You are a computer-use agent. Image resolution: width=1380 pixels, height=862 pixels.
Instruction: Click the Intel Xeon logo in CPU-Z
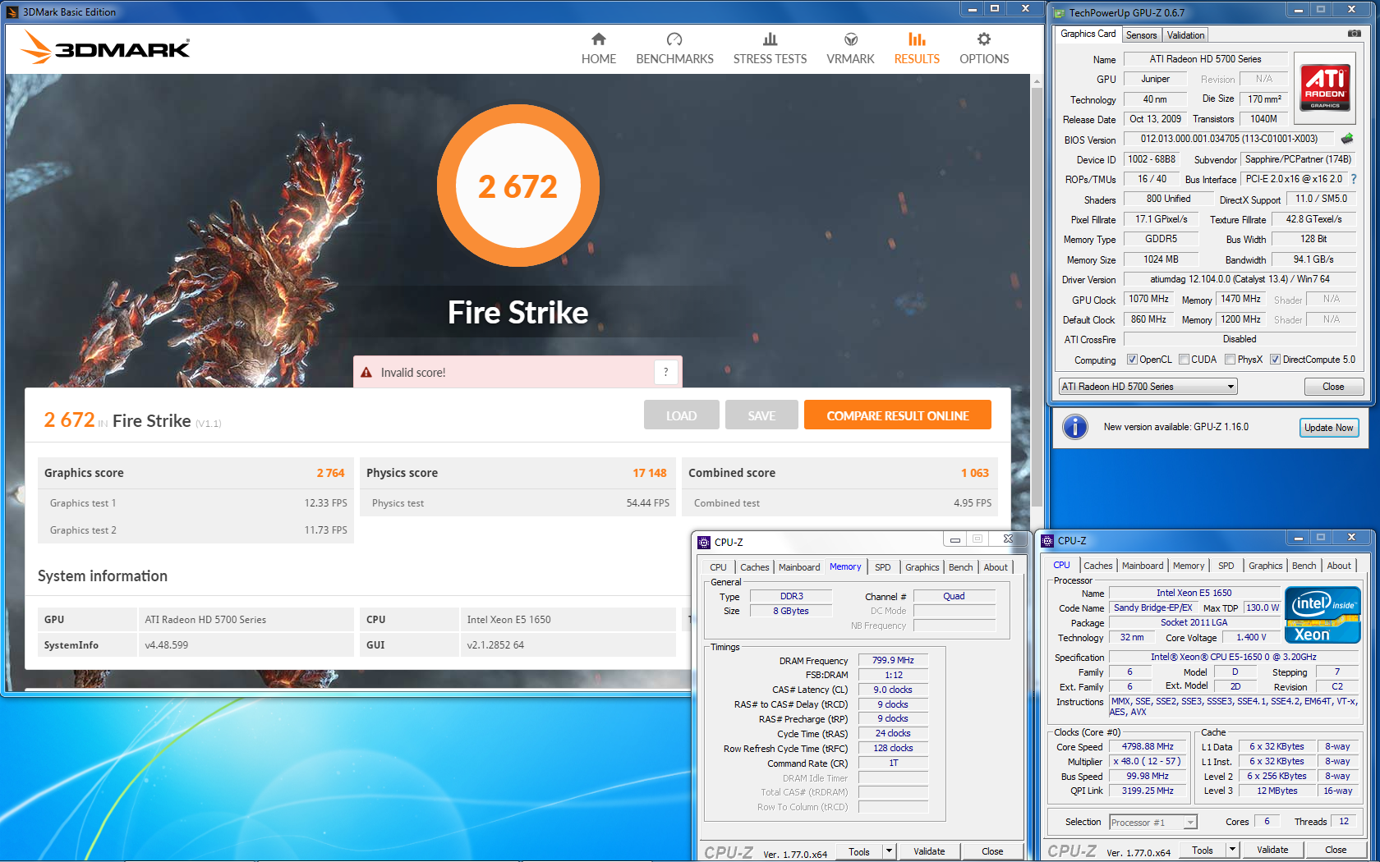coord(1322,615)
